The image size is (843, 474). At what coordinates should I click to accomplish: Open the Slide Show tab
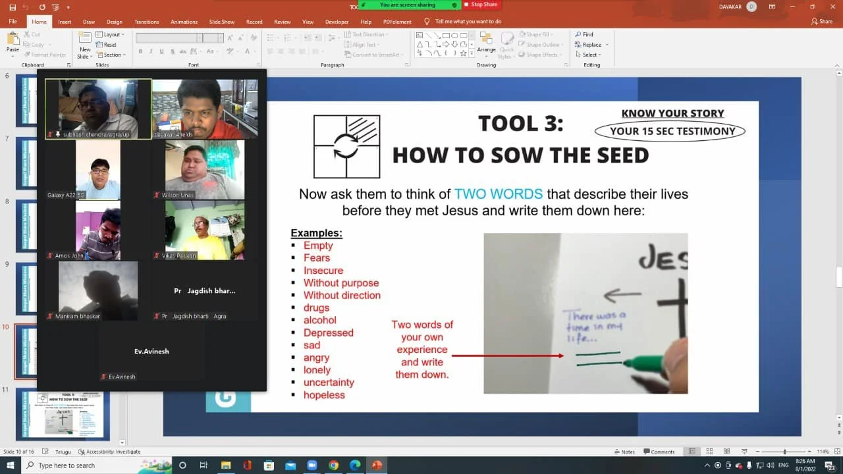(x=222, y=22)
